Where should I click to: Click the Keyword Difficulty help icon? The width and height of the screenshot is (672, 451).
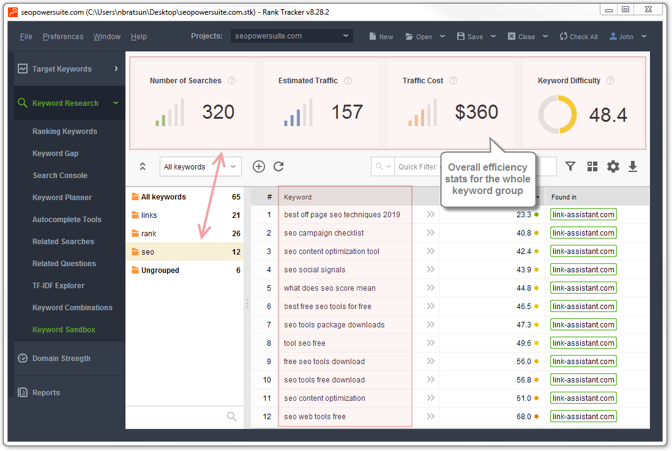[x=611, y=81]
